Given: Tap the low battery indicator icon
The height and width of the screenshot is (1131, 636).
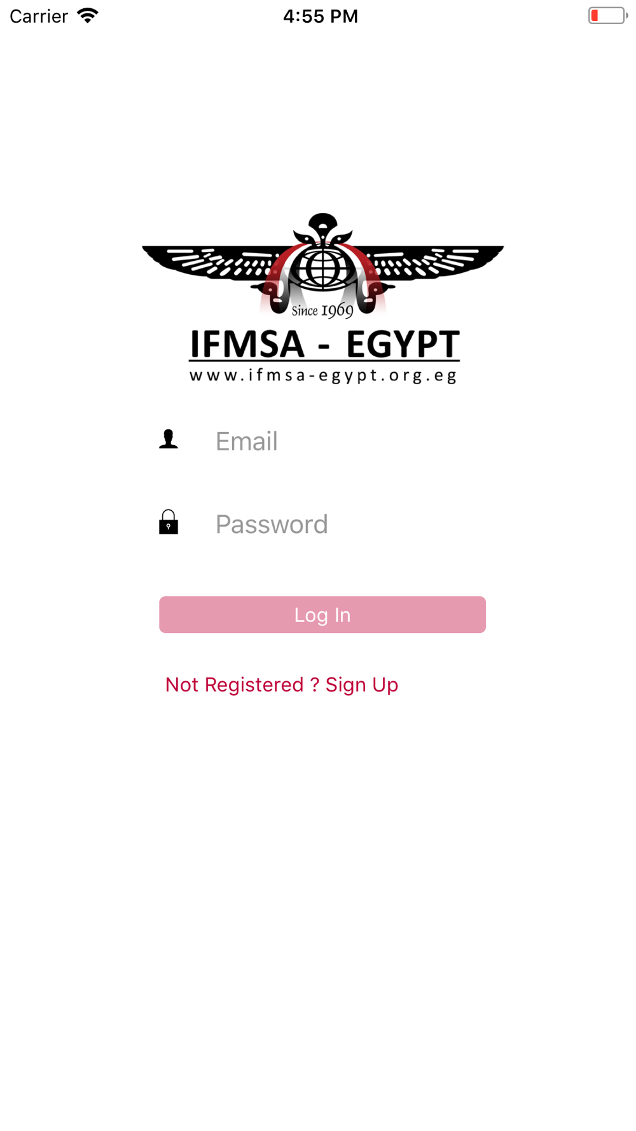Looking at the screenshot, I should click(608, 16).
